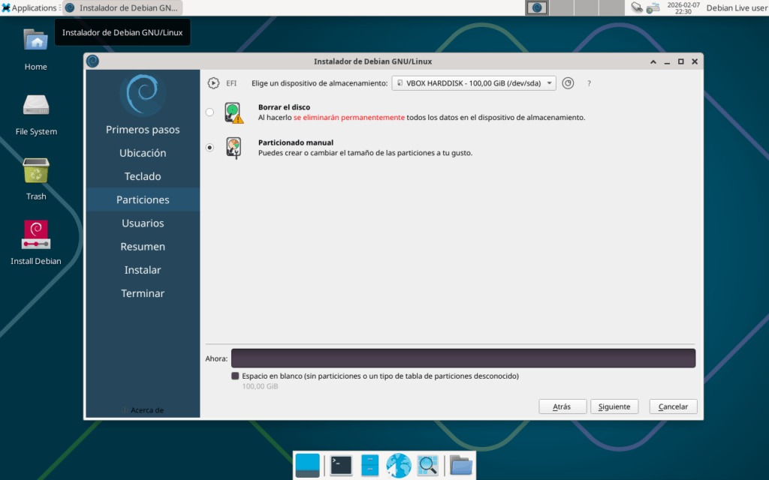Go to the 'Usuarios' step in sidebar

(143, 223)
